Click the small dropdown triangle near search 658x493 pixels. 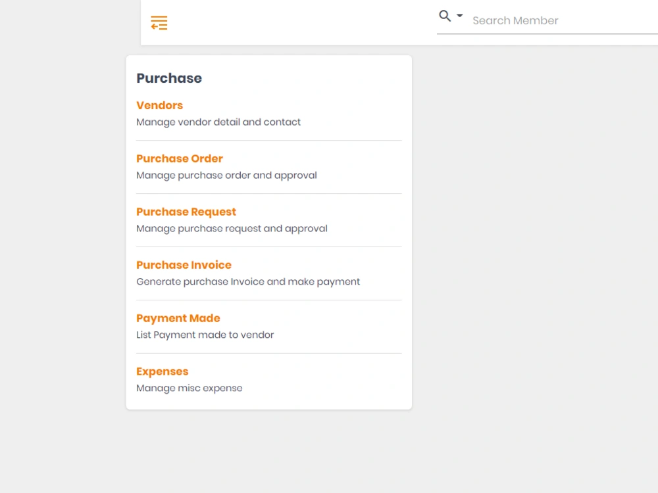pyautogui.click(x=459, y=16)
